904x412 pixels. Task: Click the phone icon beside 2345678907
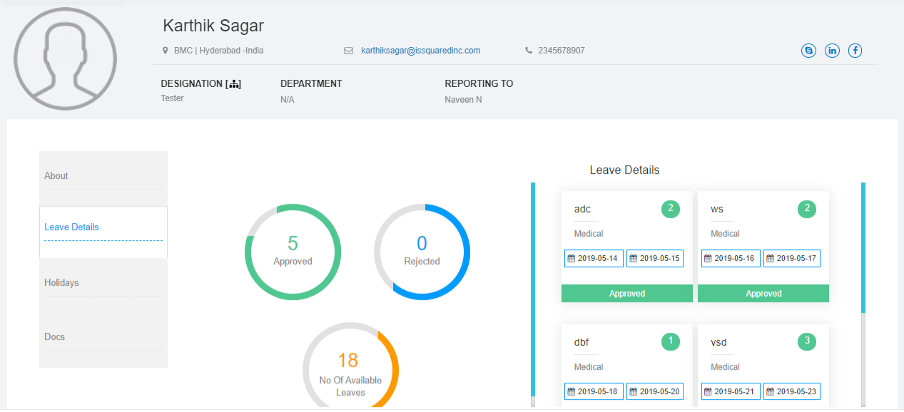pyautogui.click(x=529, y=51)
